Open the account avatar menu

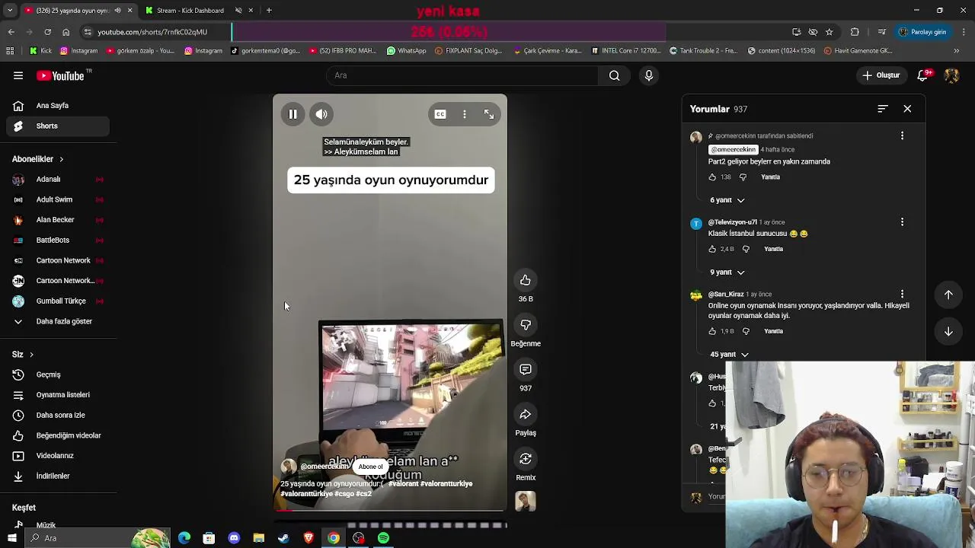click(951, 75)
